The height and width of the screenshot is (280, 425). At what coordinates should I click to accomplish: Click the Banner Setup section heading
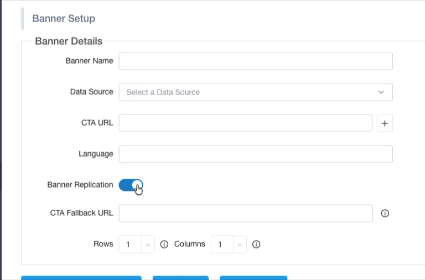[x=64, y=18]
